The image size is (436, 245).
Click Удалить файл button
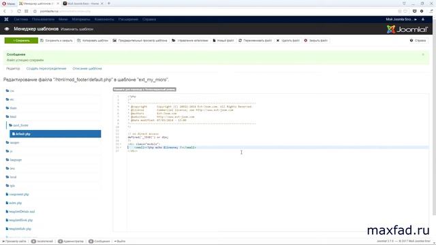click(x=288, y=41)
